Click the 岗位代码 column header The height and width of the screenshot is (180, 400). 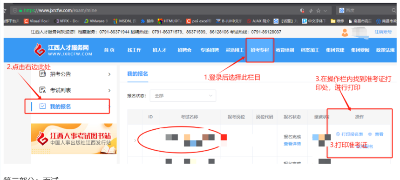(264, 117)
